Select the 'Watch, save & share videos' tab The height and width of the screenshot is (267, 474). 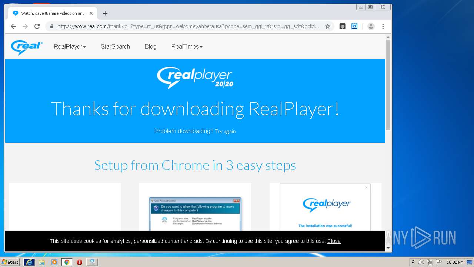pyautogui.click(x=53, y=13)
